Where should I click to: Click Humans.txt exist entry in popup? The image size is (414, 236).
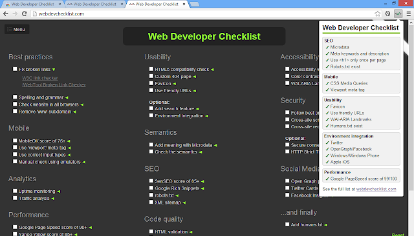346,126
